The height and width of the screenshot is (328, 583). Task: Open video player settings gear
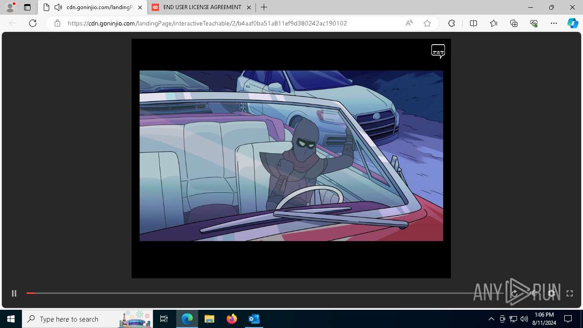click(552, 293)
